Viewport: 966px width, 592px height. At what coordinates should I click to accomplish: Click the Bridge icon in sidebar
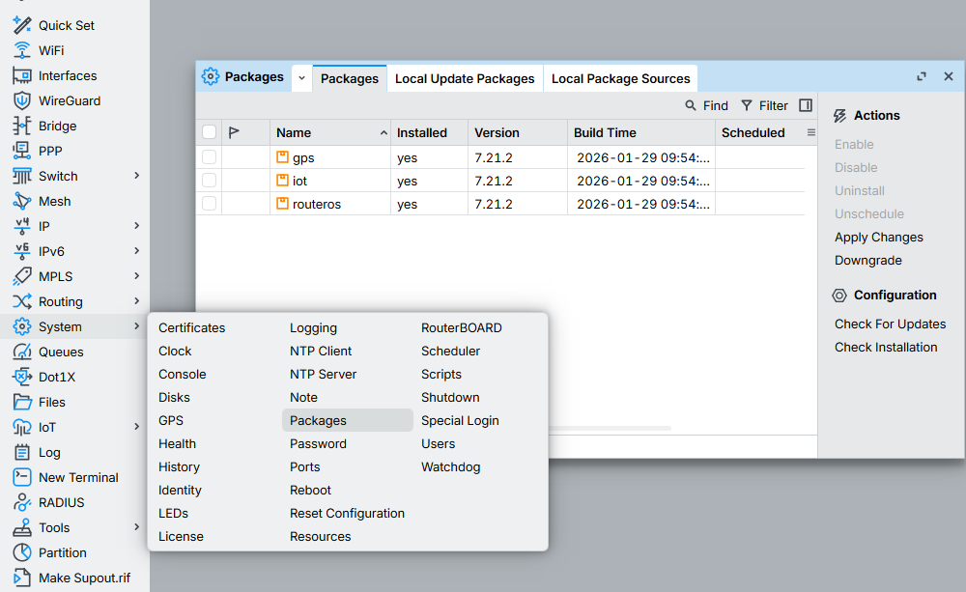(22, 126)
